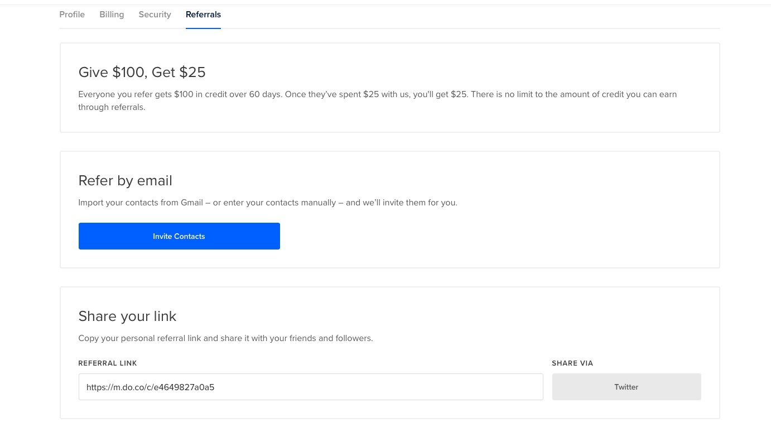
Task: Switch to the Billing tab
Action: pyautogui.click(x=112, y=15)
